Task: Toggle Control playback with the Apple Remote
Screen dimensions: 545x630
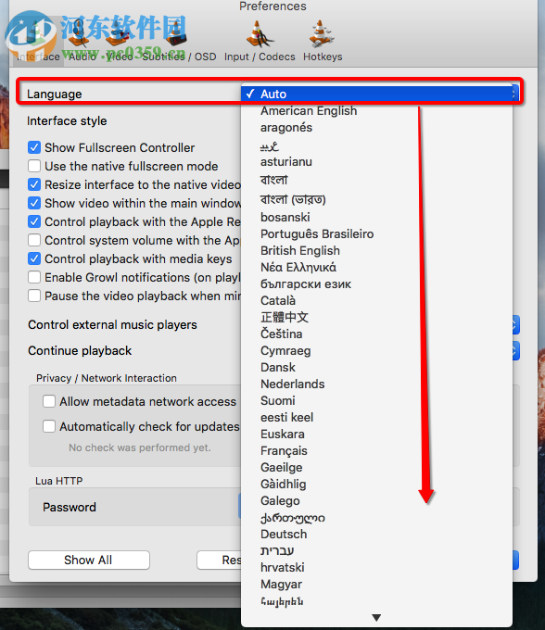Action: coord(34,221)
